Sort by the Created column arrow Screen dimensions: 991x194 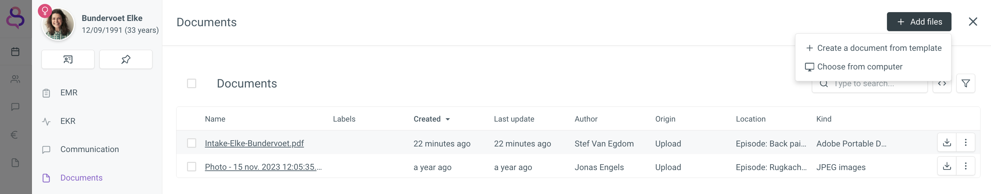tap(448, 119)
